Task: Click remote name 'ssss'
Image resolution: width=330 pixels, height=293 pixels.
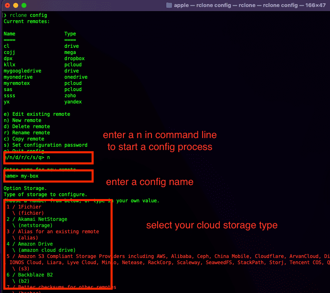Action: 9,96
